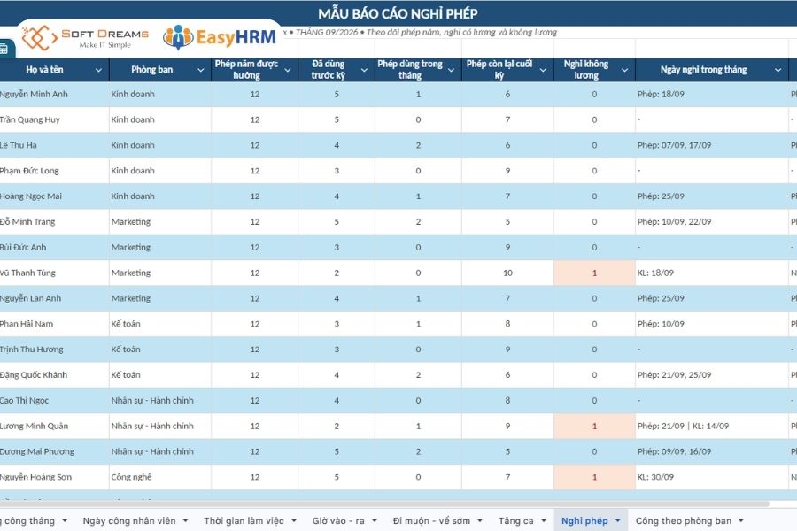Select the cell Phép: 21/09, 25/09
This screenshot has height=531, width=797.
pos(712,375)
